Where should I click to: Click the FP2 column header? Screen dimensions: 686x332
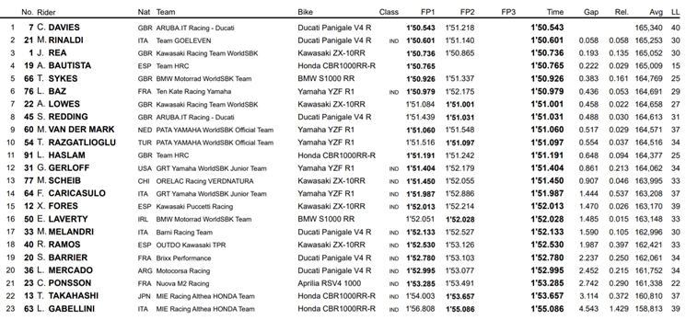[x=466, y=12]
